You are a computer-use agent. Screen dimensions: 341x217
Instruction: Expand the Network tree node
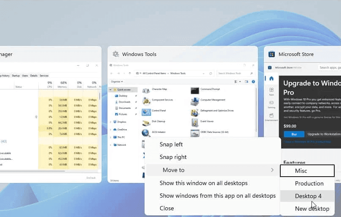111,145
